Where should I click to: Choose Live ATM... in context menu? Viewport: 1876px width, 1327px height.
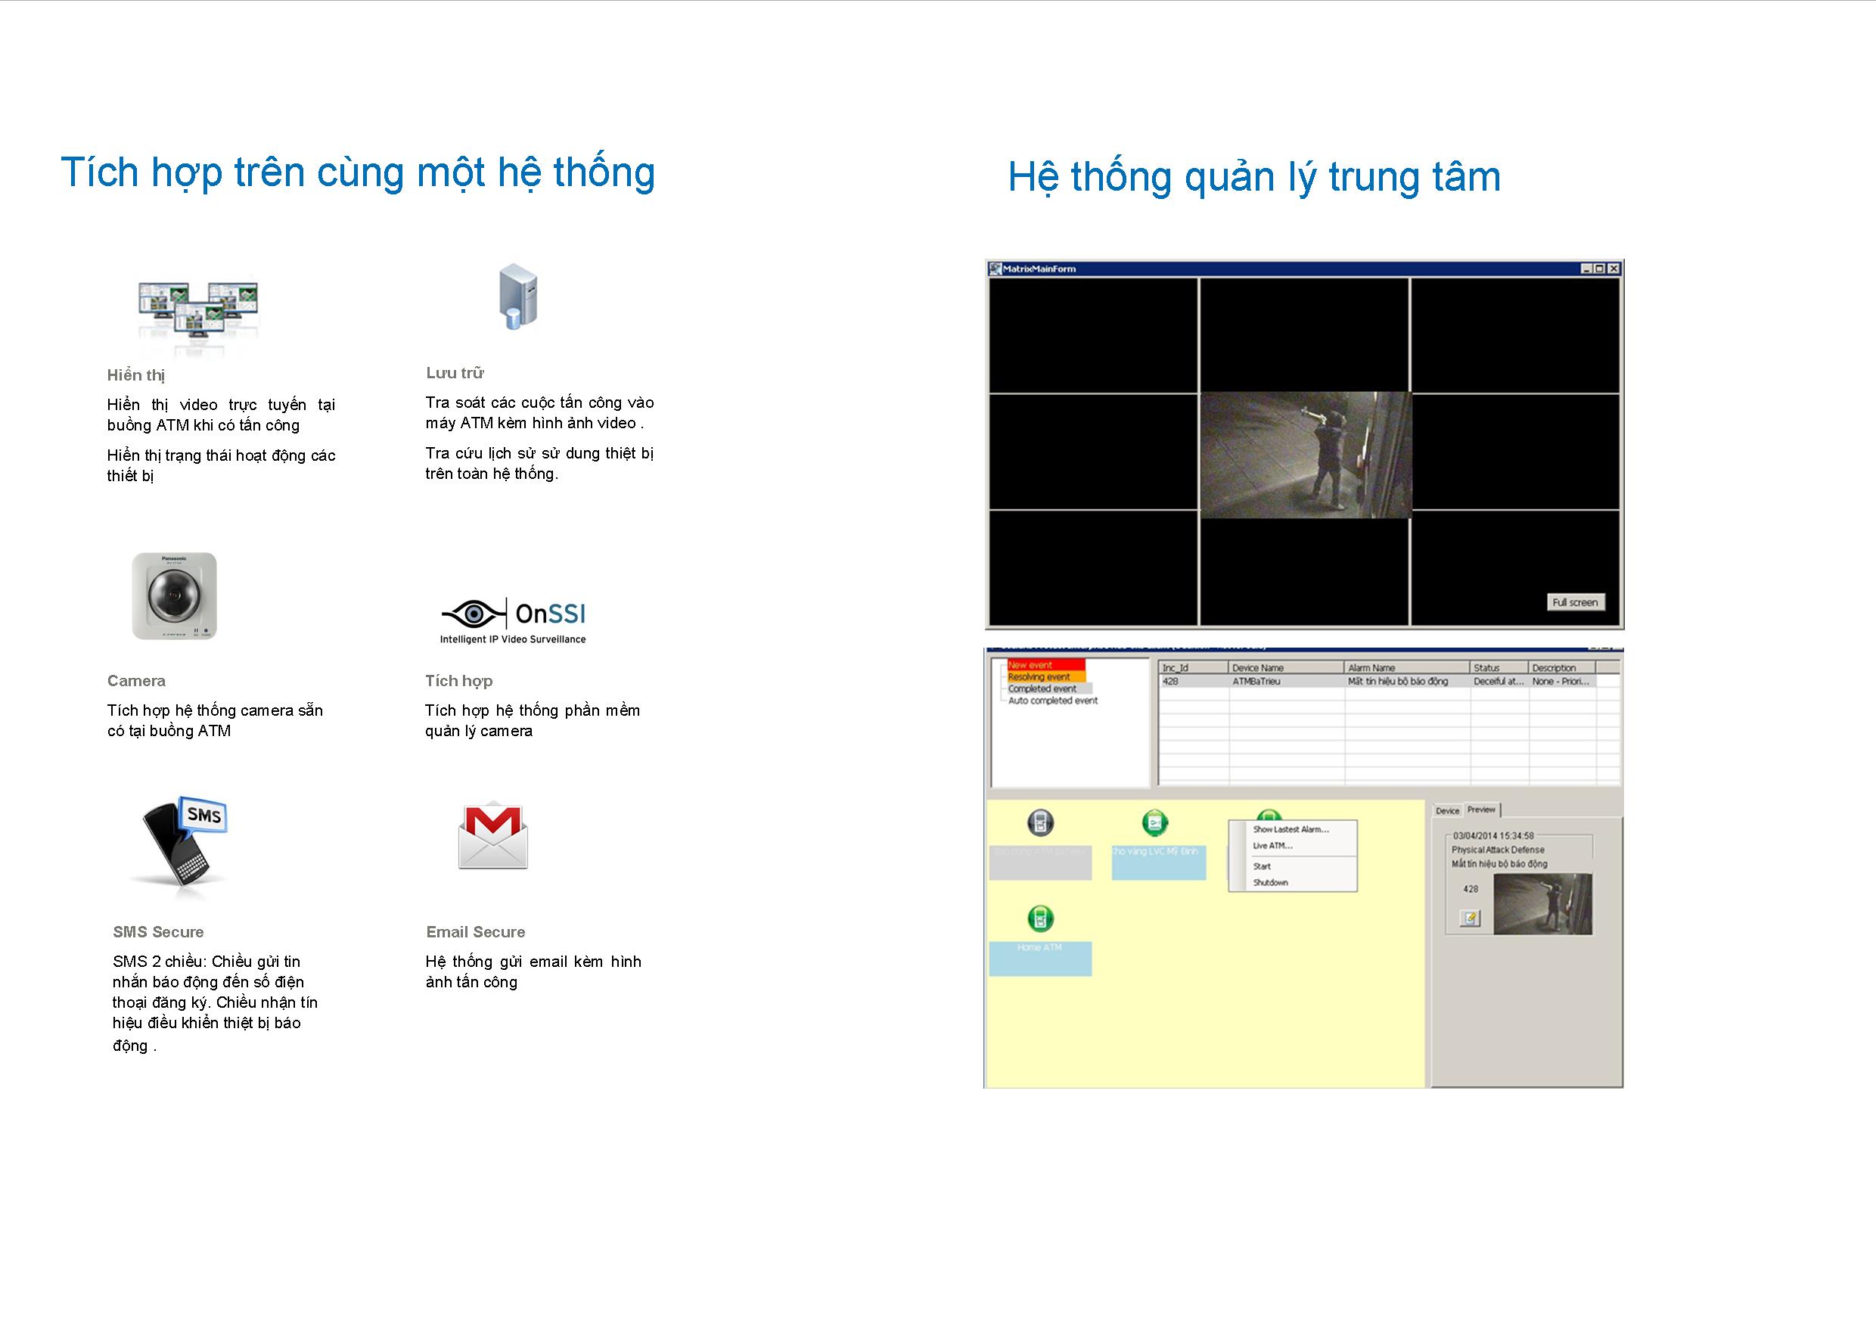[x=1292, y=846]
